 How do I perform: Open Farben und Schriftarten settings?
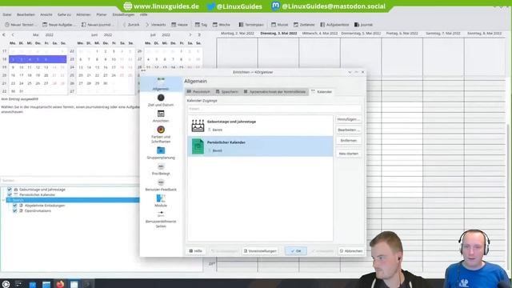point(161,134)
